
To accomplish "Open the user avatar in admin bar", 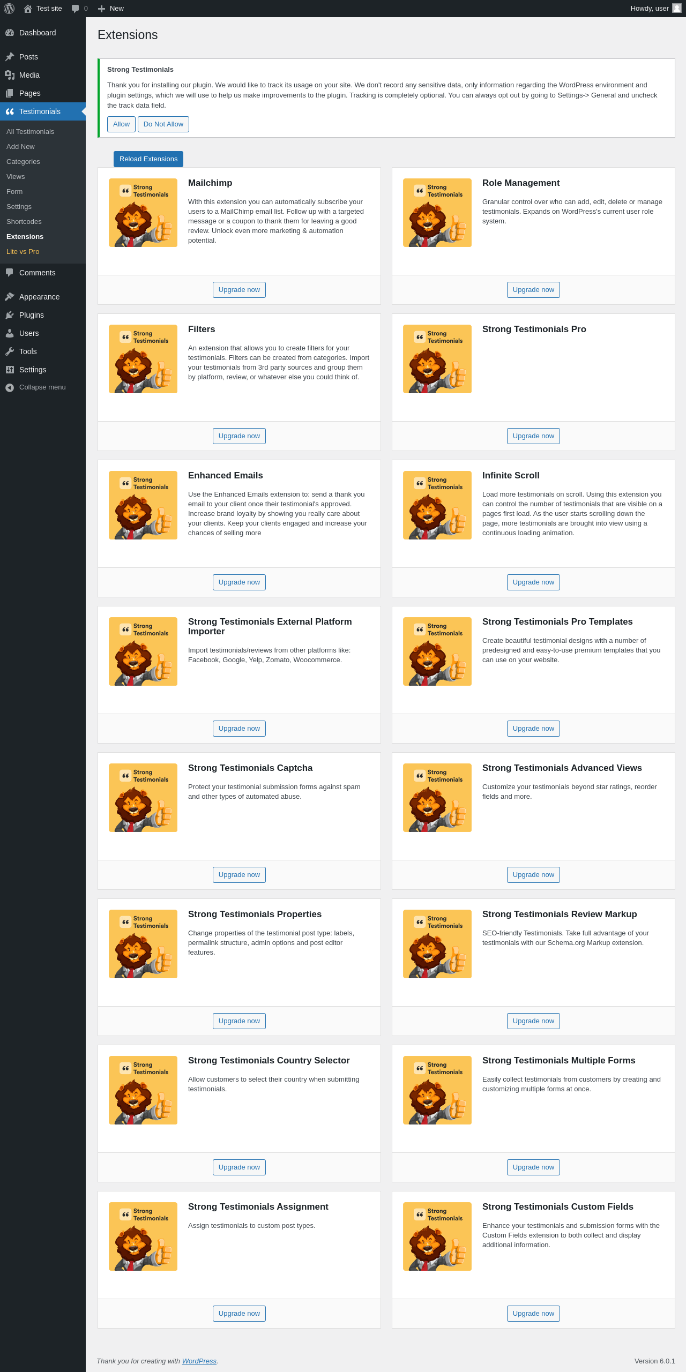I will (x=677, y=9).
